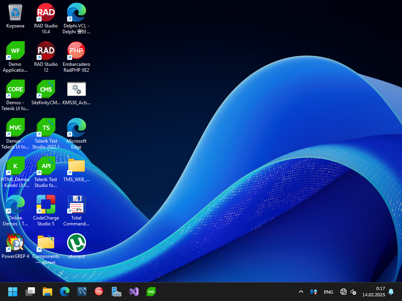Open the notification bell icon
402x301 pixels.
point(391,292)
